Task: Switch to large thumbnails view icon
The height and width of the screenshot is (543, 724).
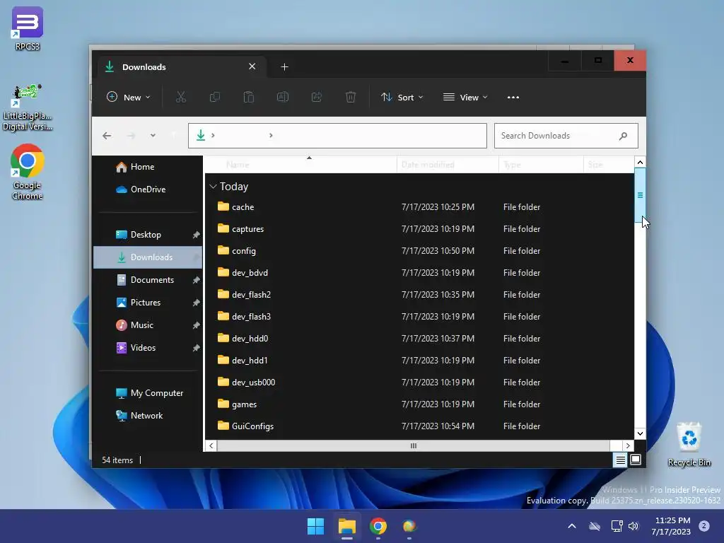Action: coord(636,460)
